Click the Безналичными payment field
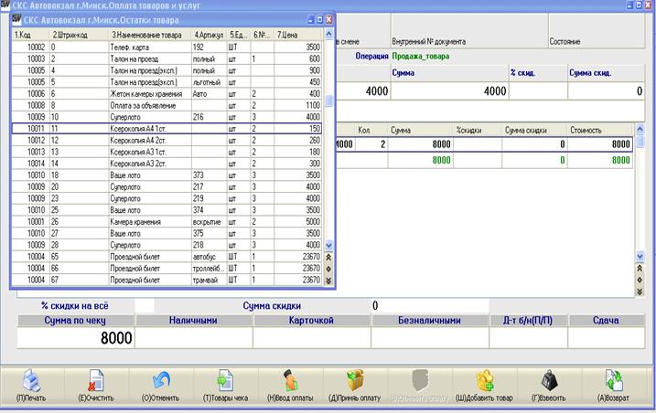 point(430,337)
